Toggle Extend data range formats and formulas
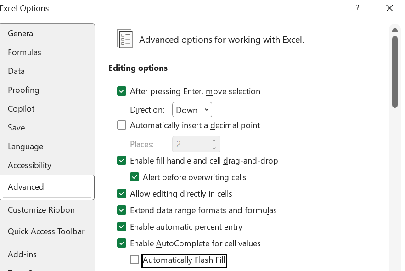The width and height of the screenshot is (405, 271). [122, 210]
